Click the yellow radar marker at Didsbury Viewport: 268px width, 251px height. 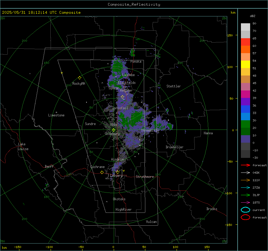[113, 130]
